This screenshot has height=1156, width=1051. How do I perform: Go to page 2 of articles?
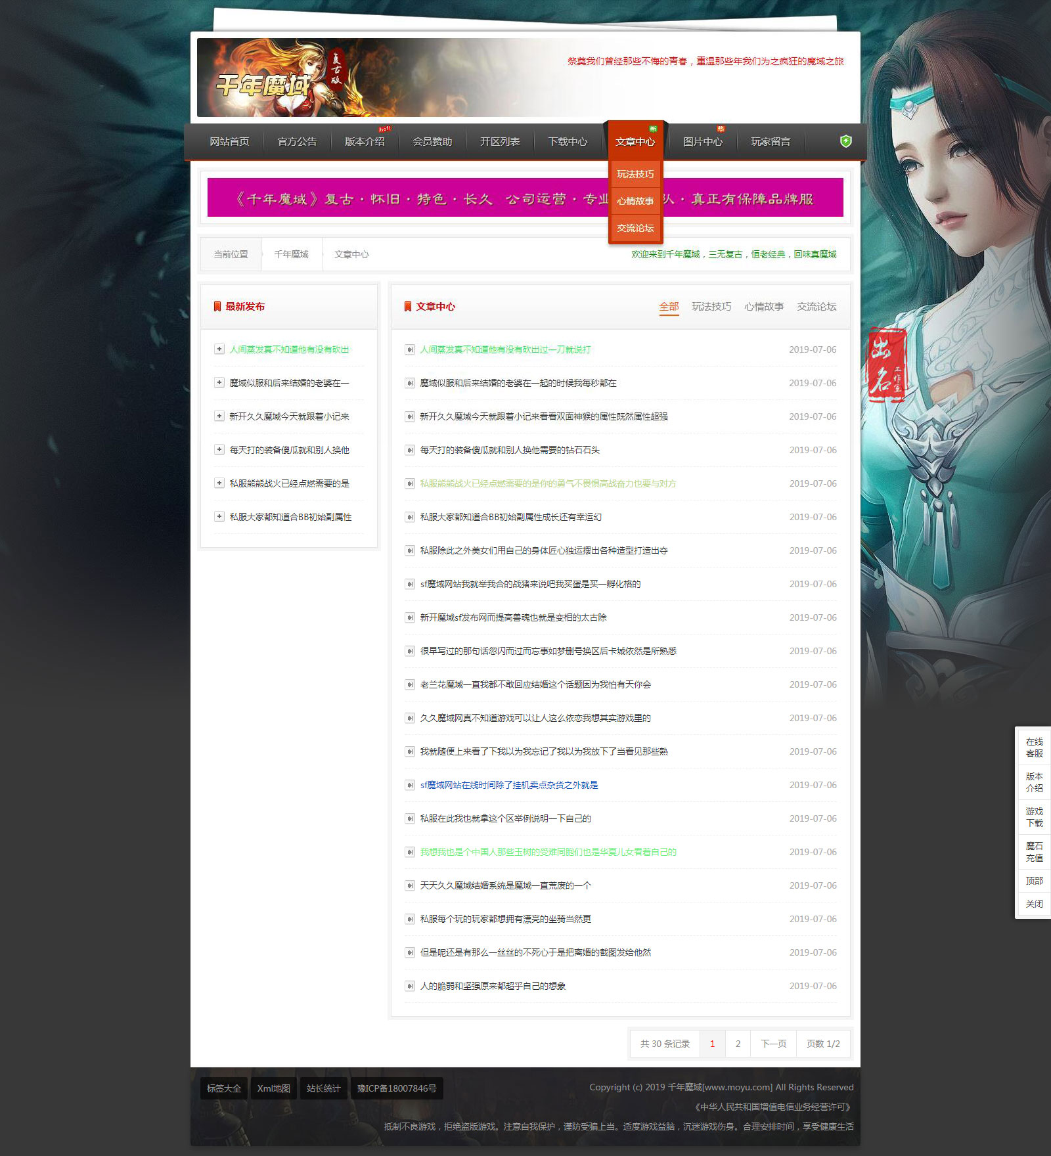click(x=738, y=1044)
